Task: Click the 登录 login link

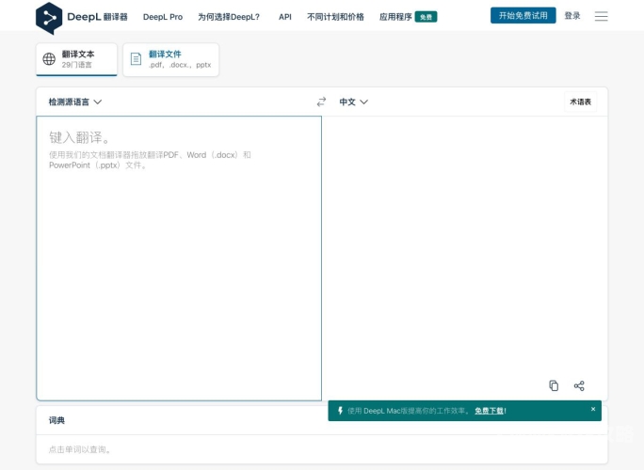Action: coord(572,16)
